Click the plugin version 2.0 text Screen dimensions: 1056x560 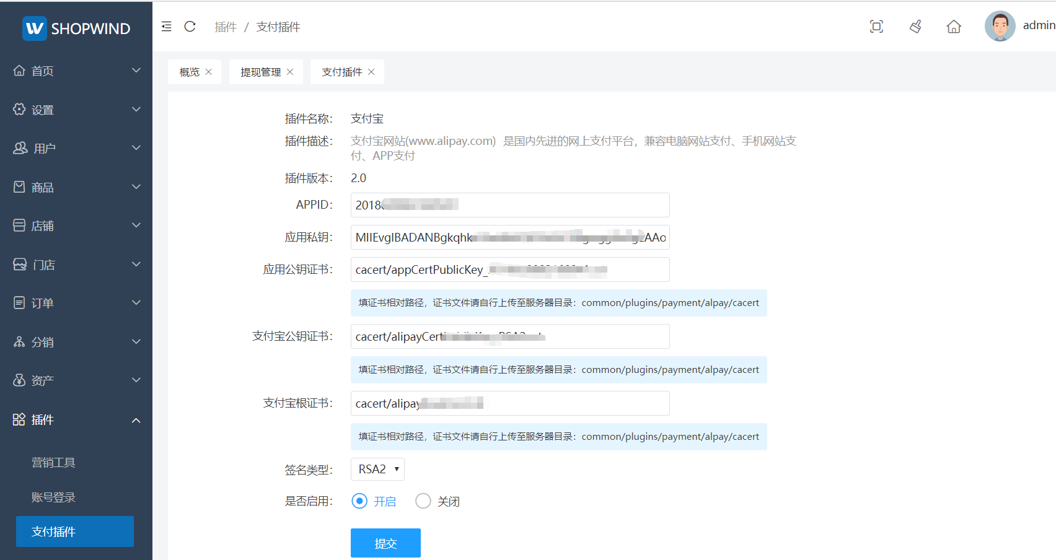coord(358,178)
